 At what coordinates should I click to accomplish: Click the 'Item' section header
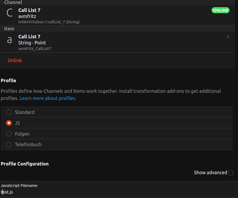pos(9,29)
